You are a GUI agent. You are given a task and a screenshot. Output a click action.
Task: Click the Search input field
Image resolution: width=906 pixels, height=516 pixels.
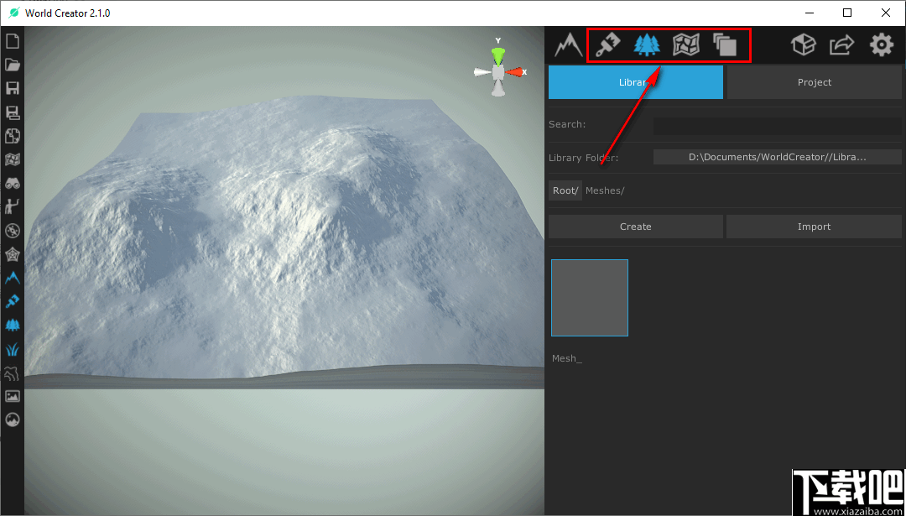777,125
